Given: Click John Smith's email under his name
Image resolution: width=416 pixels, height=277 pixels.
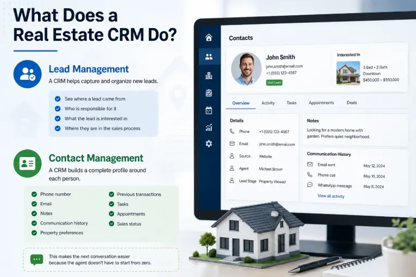Looking at the screenshot, I should click(x=284, y=66).
